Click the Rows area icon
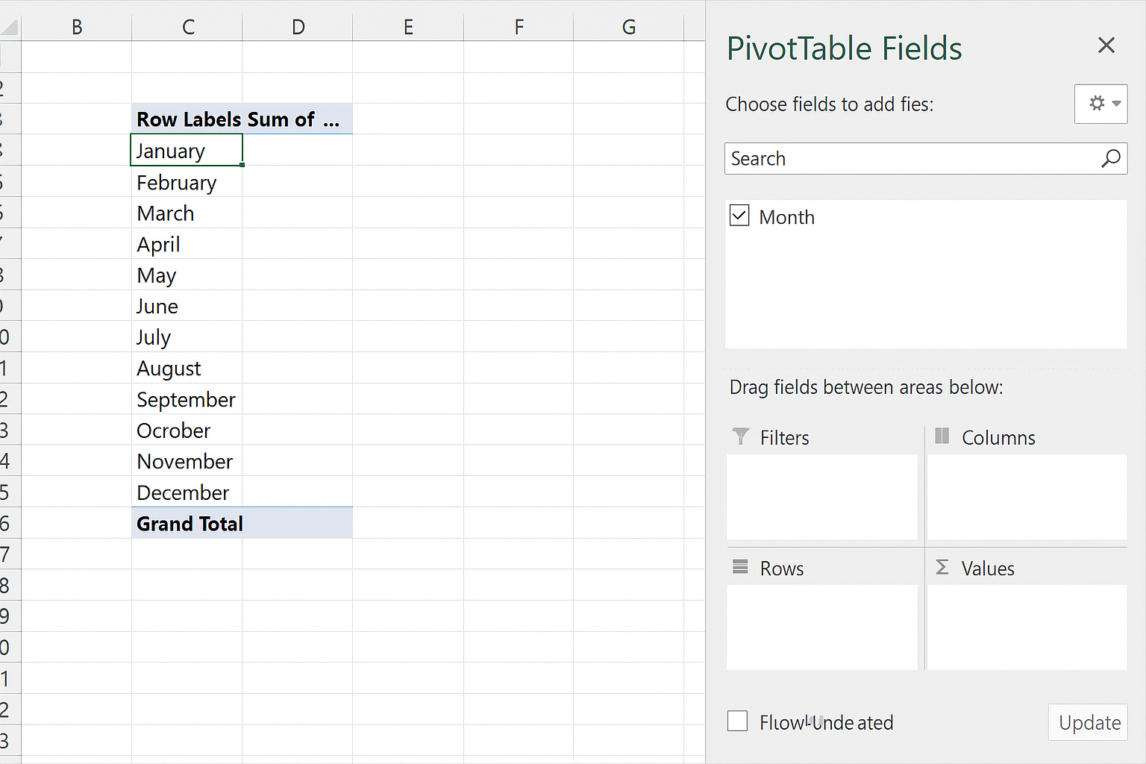Screen dimensions: 1146x764 [x=740, y=567]
